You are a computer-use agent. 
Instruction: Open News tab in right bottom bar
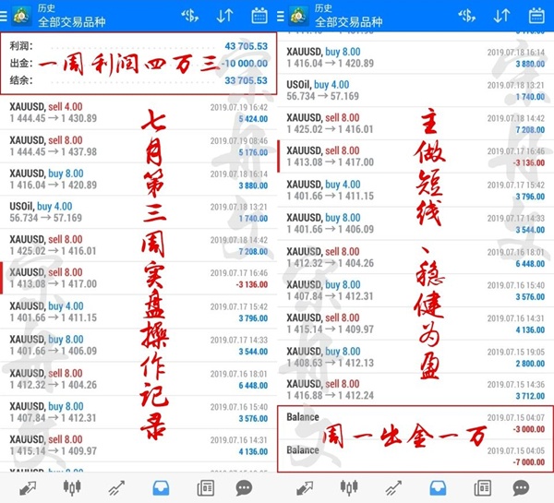pyautogui.click(x=483, y=488)
